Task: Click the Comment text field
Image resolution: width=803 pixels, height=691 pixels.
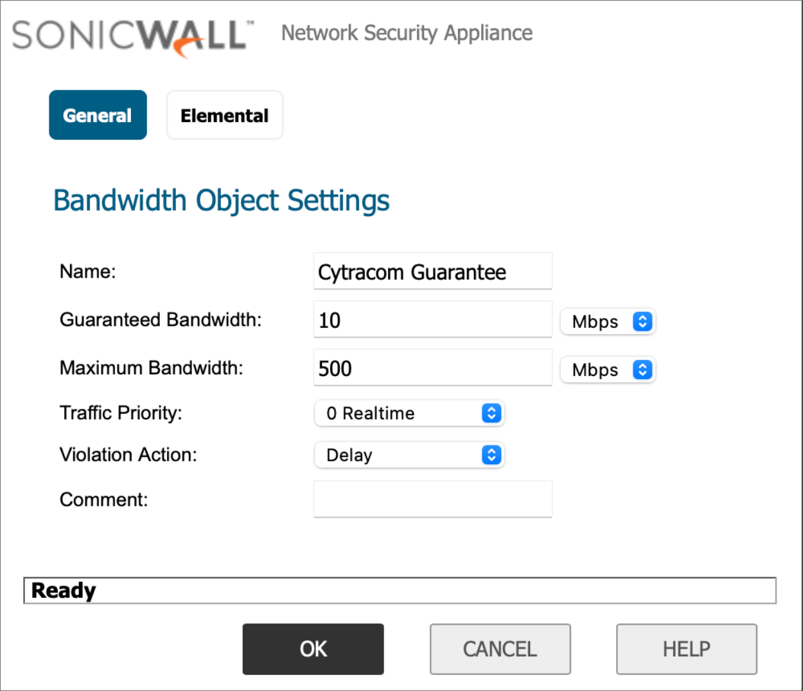Action: click(x=432, y=499)
